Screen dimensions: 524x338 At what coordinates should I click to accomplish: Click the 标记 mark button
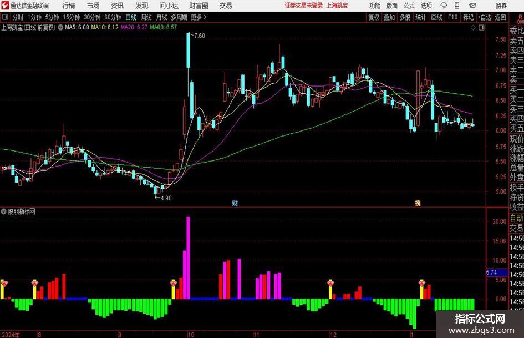468,17
